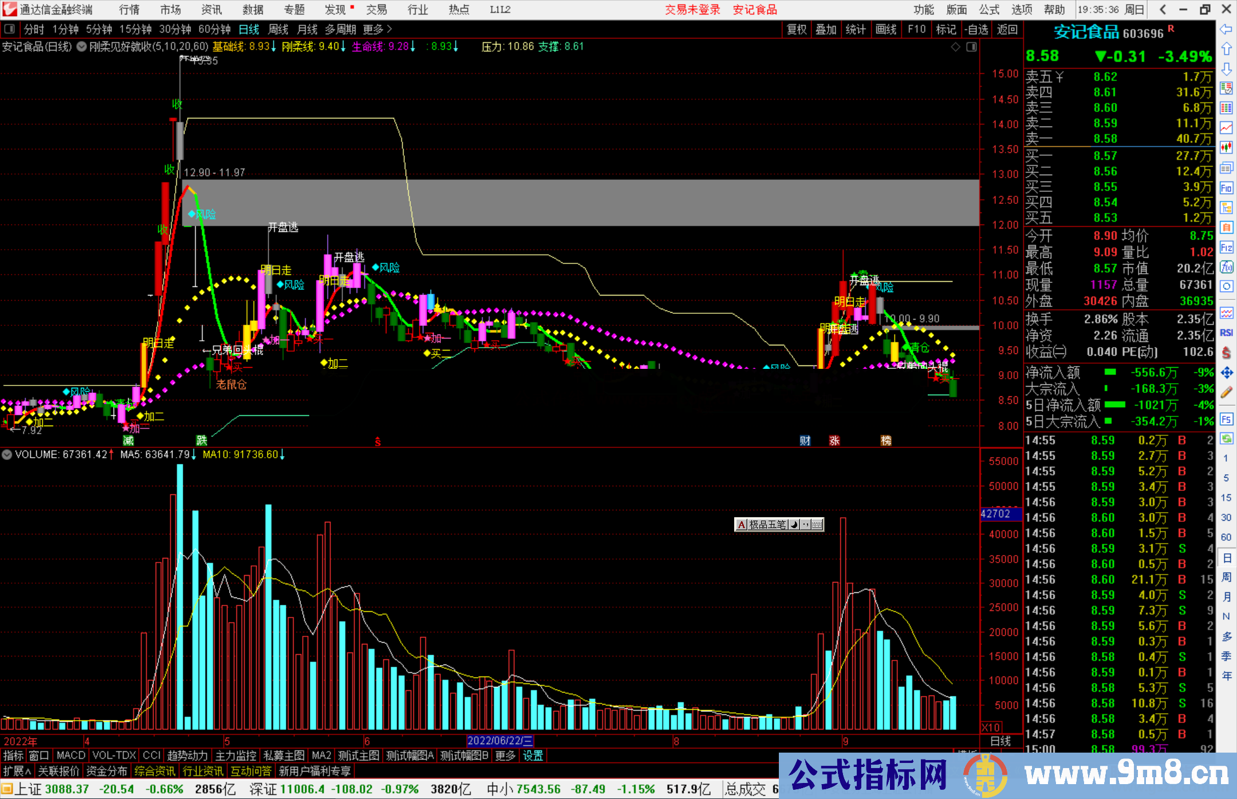Open the 行情 menu
The image size is (1237, 799).
pyautogui.click(x=129, y=10)
